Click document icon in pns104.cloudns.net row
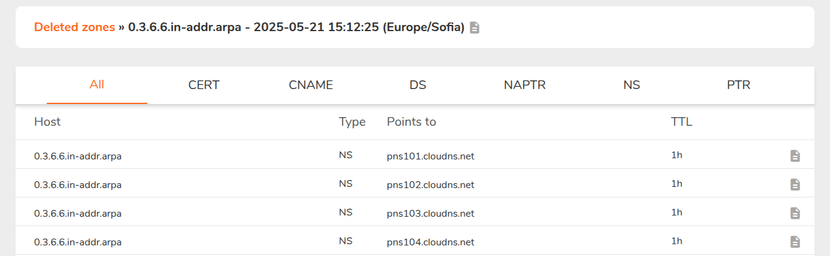 pos(794,242)
